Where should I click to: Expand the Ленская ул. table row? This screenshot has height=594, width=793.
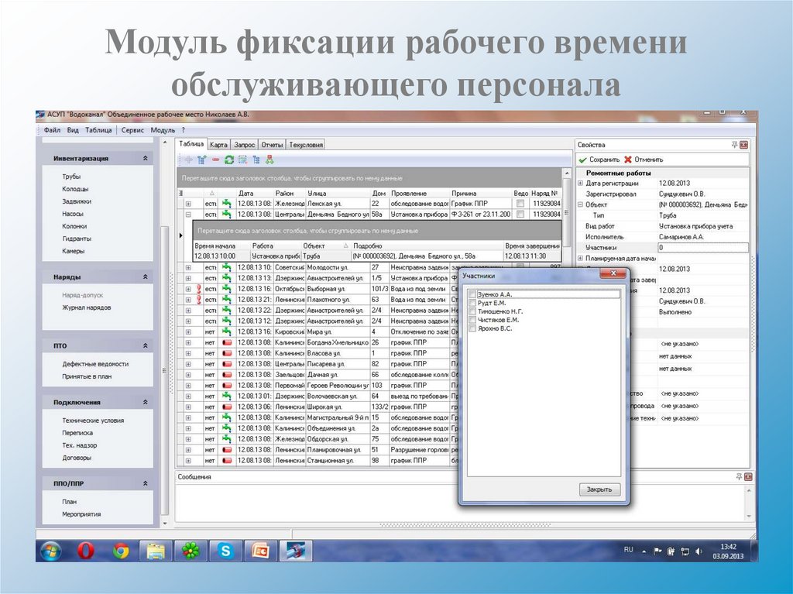coord(188,204)
